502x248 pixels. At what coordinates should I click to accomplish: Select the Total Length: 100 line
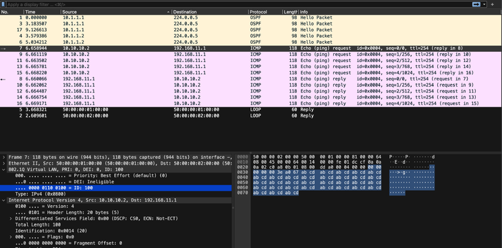115,224
